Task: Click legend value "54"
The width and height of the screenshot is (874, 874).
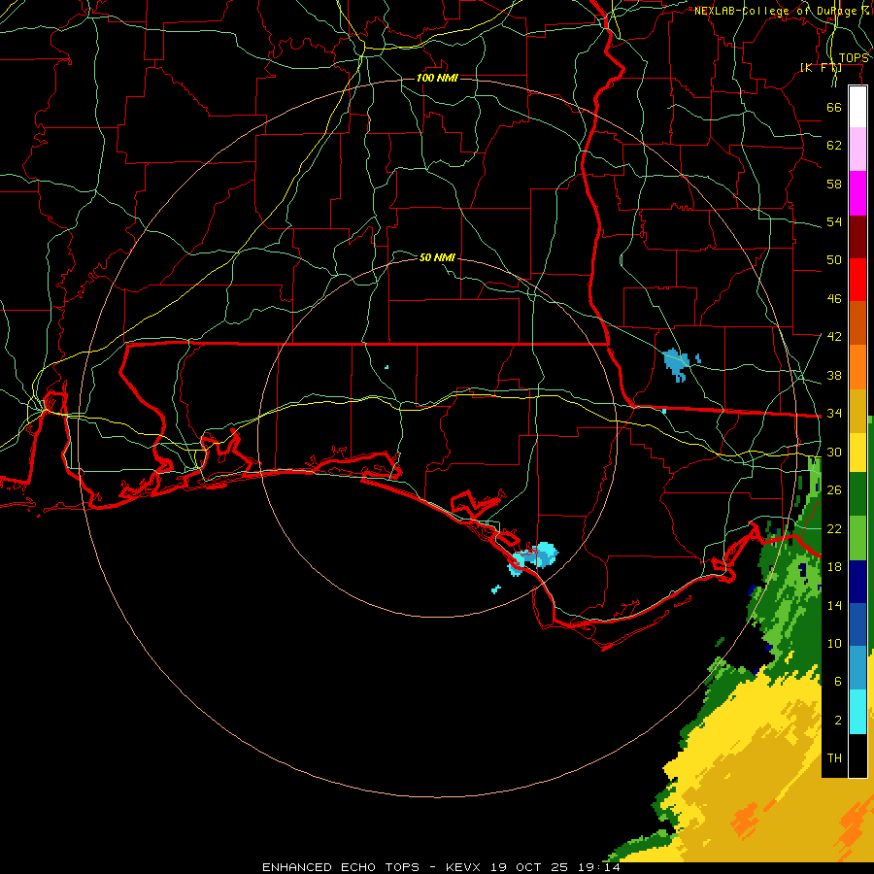Action: click(x=834, y=221)
